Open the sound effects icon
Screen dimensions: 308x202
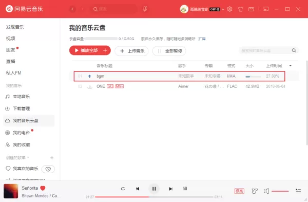click(x=255, y=191)
